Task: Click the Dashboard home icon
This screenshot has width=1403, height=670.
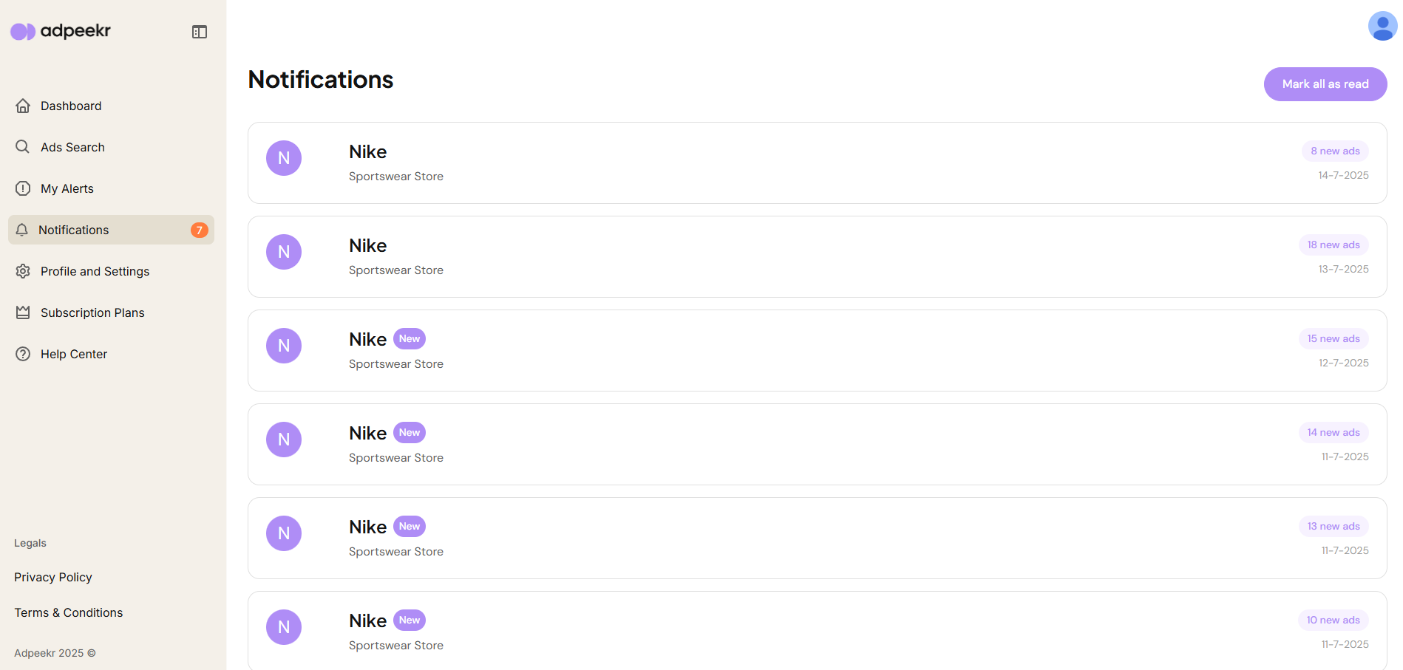Action: (x=23, y=106)
